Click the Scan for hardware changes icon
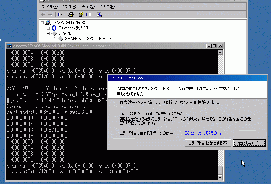Image resolution: width=271 pixels, height=184 pixels. point(99,15)
